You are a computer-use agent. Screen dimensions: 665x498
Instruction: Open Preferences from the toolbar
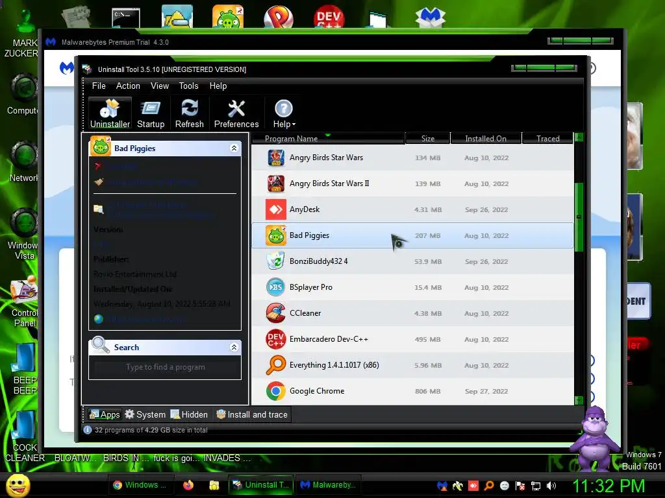[x=236, y=113]
